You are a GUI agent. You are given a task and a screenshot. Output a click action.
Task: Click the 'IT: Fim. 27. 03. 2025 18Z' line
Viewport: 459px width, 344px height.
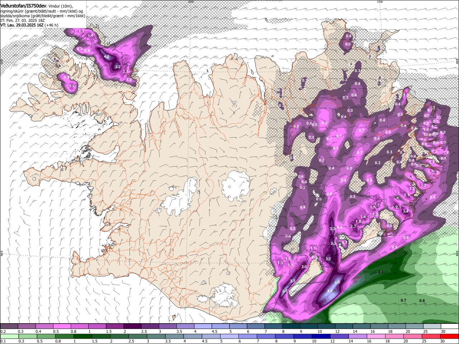[x=22, y=20]
